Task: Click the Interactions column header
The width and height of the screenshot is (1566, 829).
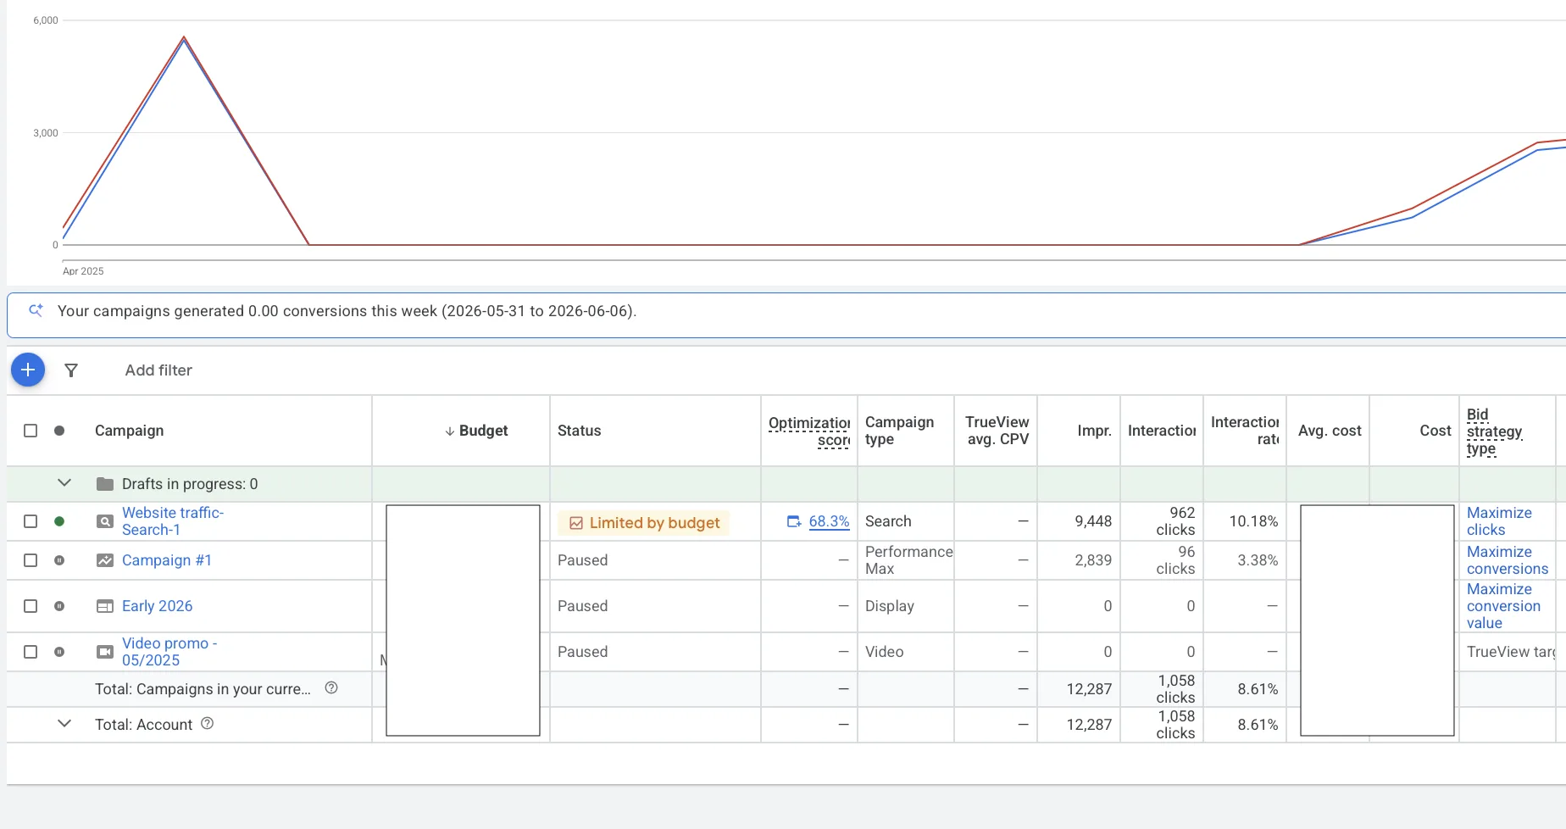Action: [1162, 431]
